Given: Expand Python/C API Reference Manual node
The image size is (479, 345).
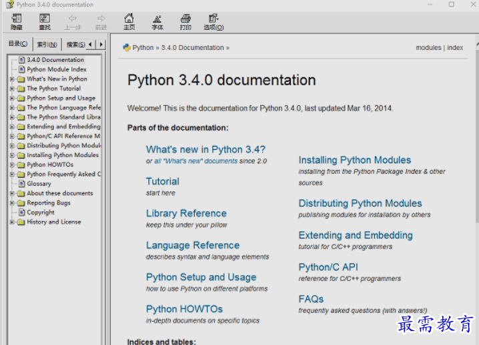Looking at the screenshot, I should (12, 136).
